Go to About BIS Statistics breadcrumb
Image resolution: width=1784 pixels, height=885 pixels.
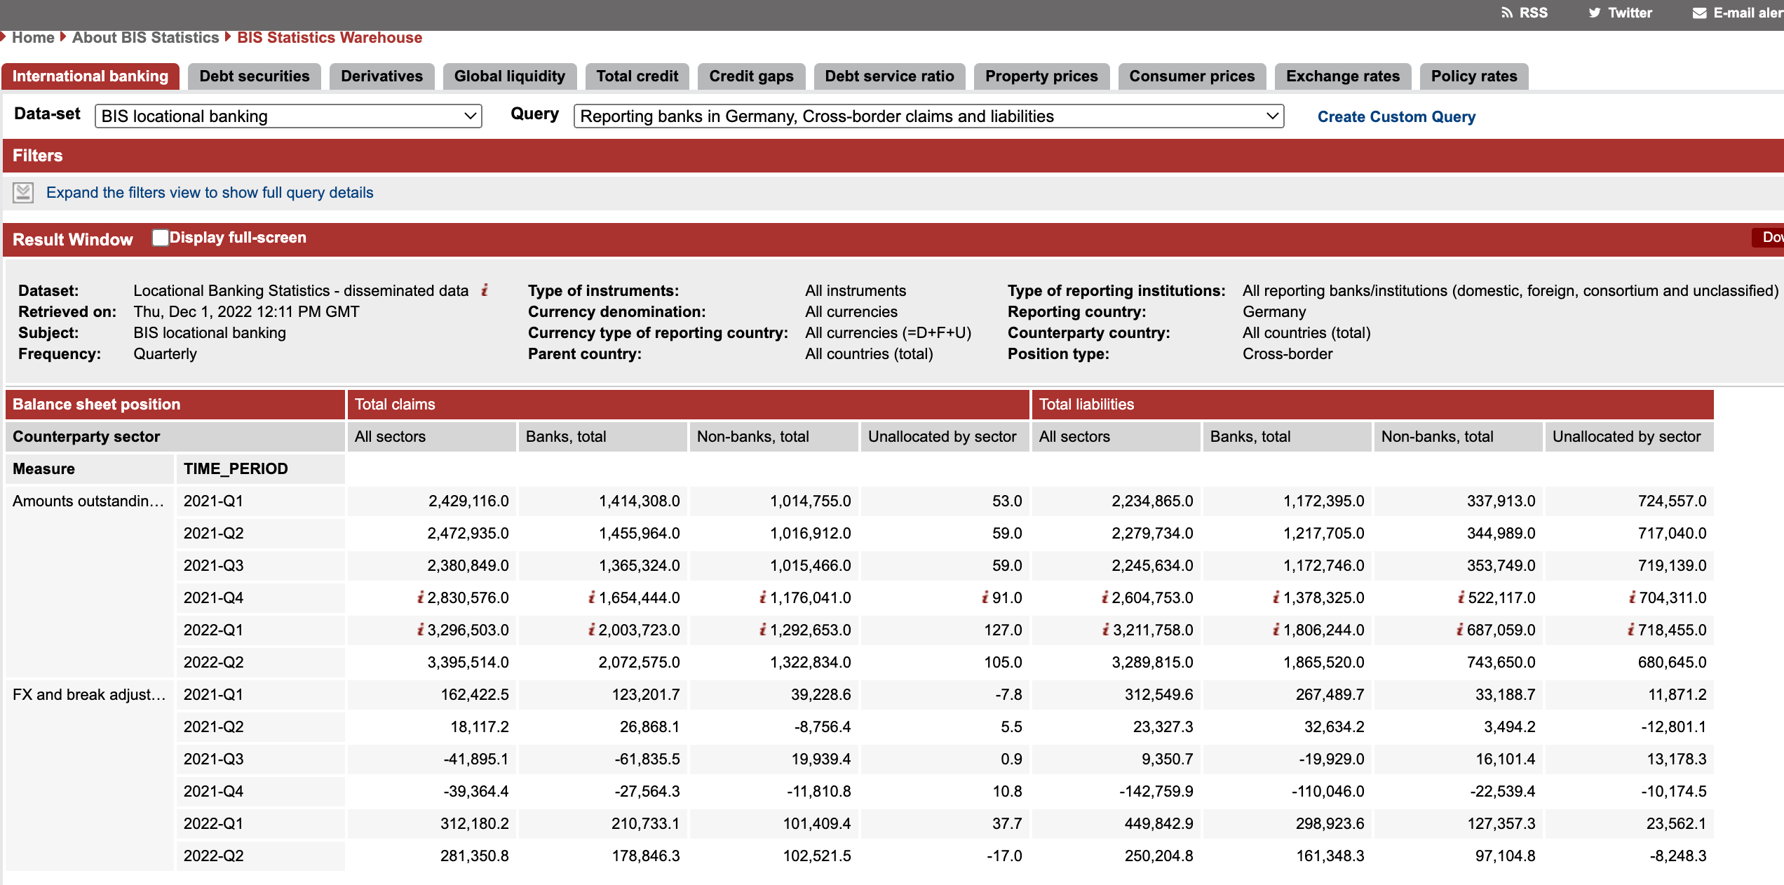pyautogui.click(x=145, y=38)
